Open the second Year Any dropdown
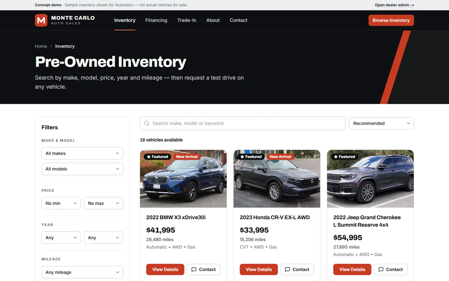Screen dimensions: 449x281 click(x=103, y=238)
